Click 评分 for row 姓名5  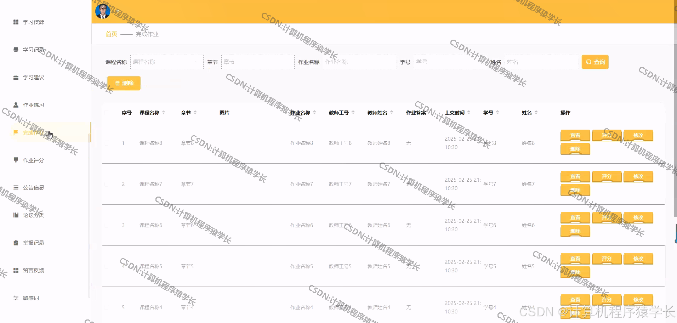607,259
